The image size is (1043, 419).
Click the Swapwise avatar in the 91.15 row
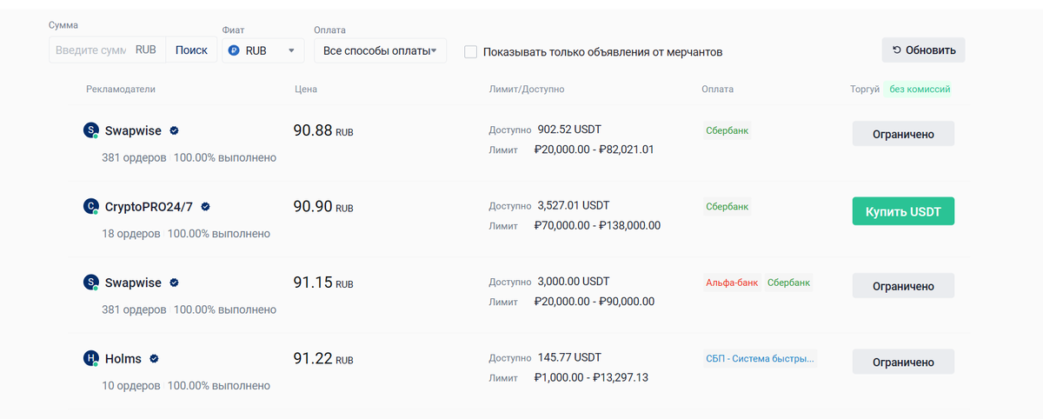click(x=91, y=283)
